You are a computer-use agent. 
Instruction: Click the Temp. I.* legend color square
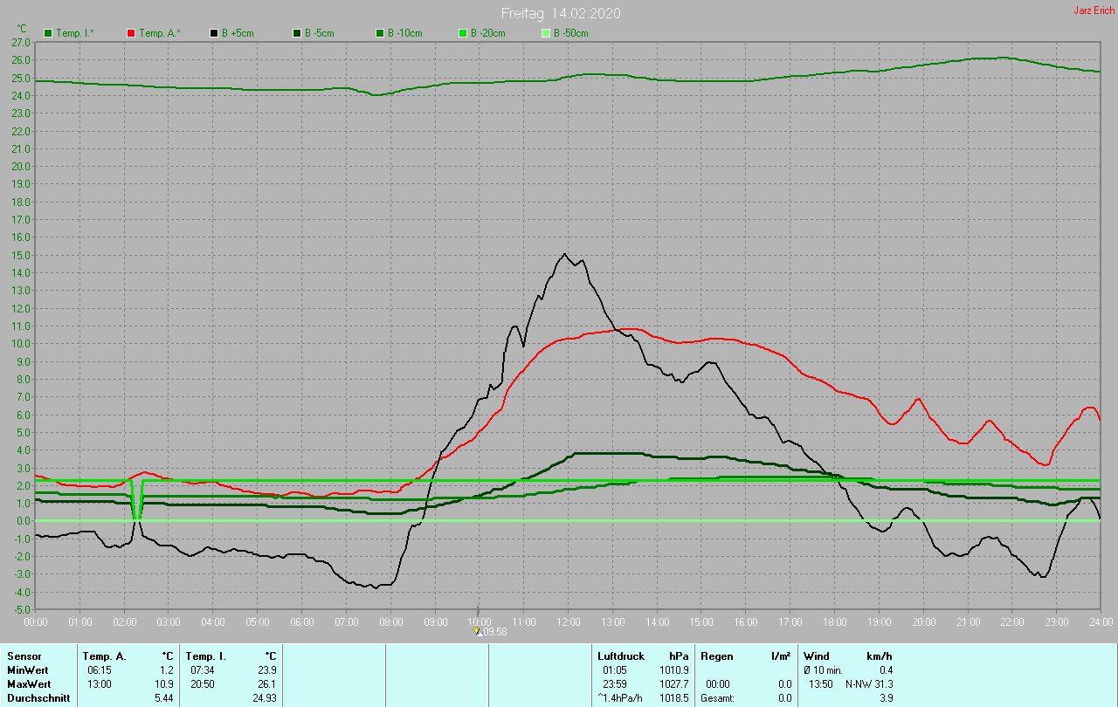coord(48,33)
